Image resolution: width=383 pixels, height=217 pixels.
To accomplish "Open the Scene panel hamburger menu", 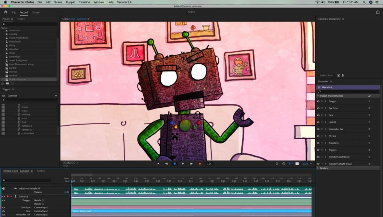I will 89,19.
